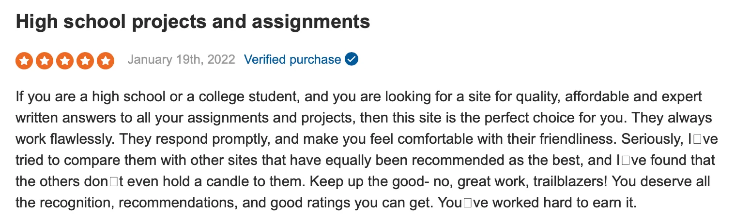Click the review line starting 'If you are a high school'
735x218 pixels.
coord(359,96)
